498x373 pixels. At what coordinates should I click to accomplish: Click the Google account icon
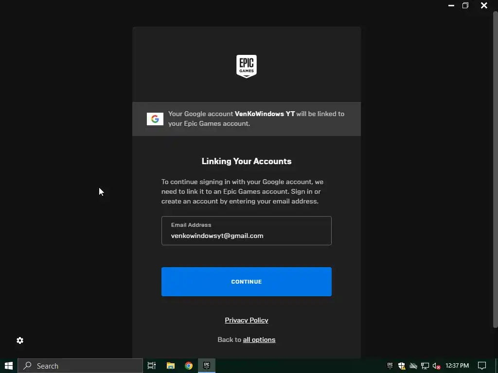click(155, 119)
